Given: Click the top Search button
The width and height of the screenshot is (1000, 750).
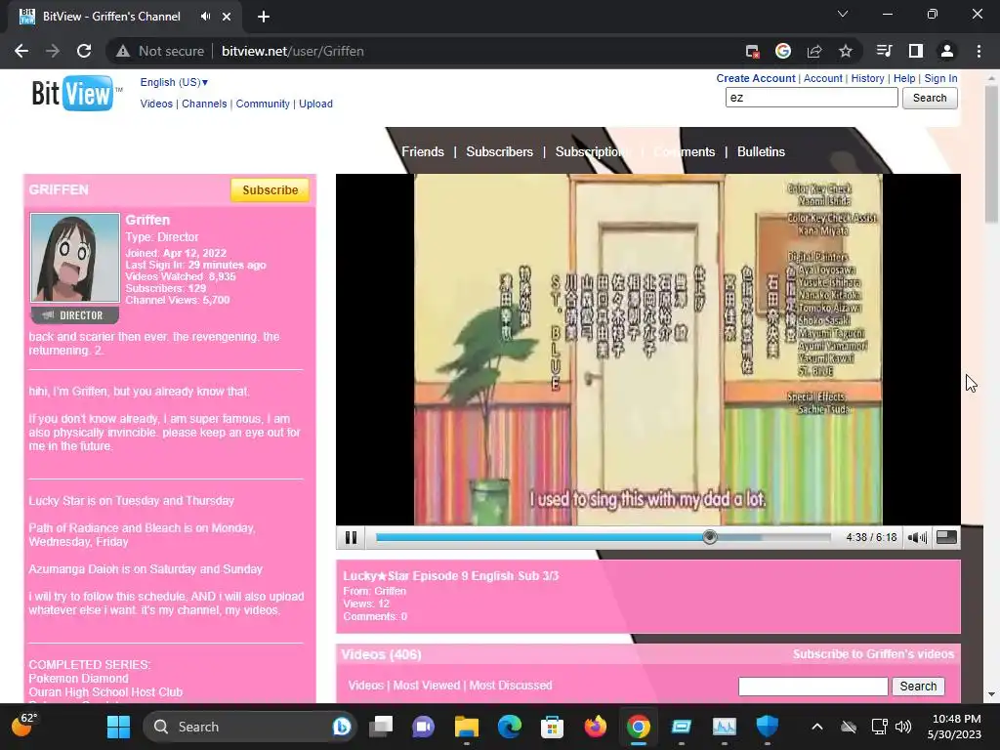Looking at the screenshot, I should point(930,98).
